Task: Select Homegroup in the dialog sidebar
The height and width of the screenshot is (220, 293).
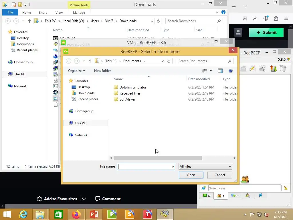Action: (84, 111)
